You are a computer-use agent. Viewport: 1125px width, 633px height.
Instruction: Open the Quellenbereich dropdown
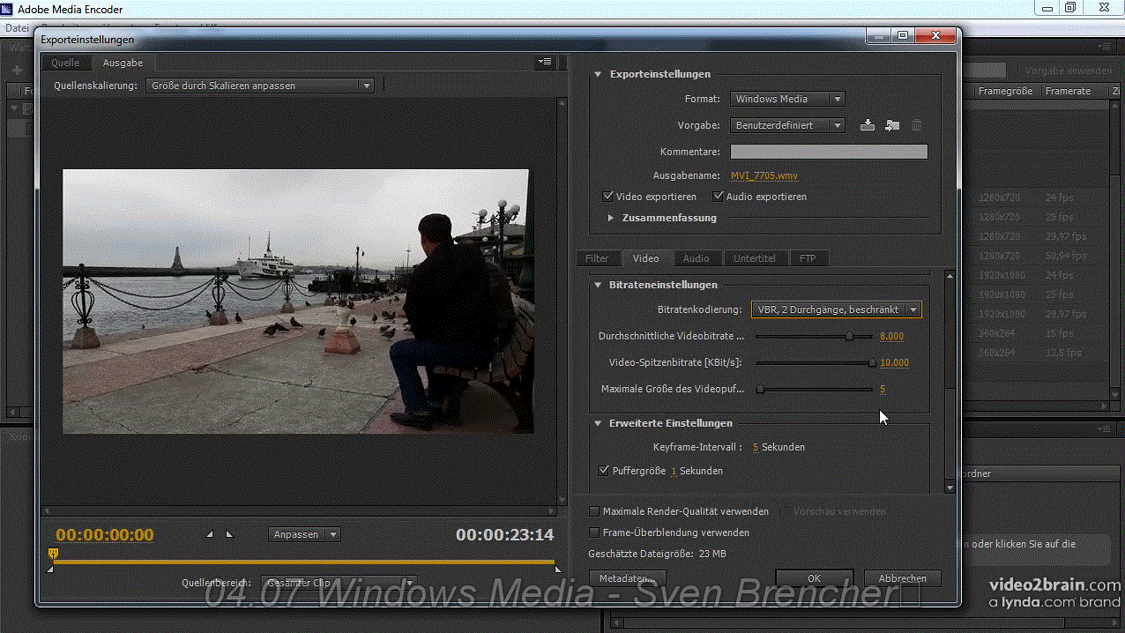(338, 583)
